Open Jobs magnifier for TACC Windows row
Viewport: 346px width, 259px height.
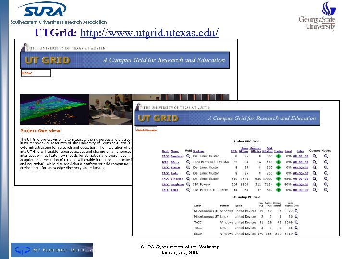pyautogui.click(x=296, y=222)
